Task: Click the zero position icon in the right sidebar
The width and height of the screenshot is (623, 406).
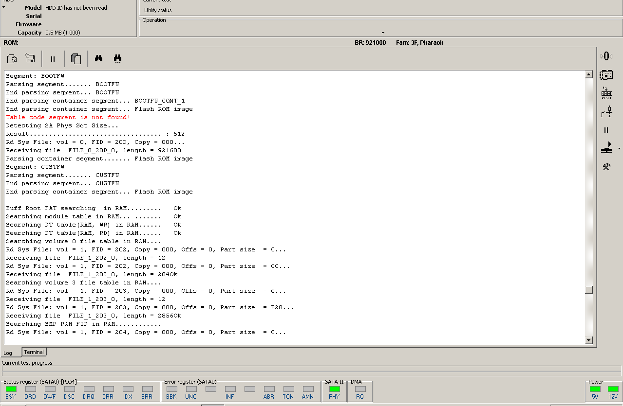Action: [606, 56]
